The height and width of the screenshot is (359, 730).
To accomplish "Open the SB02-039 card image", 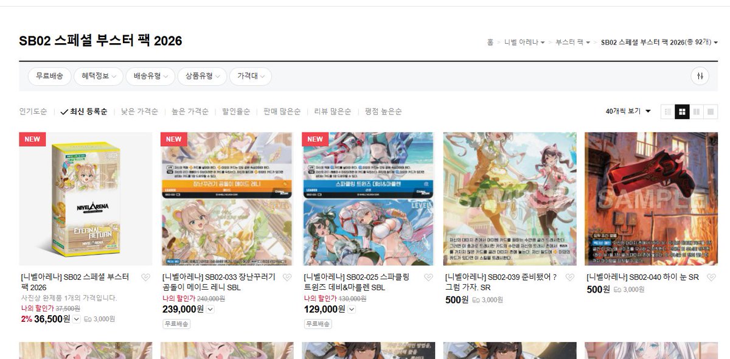I will 510,199.
